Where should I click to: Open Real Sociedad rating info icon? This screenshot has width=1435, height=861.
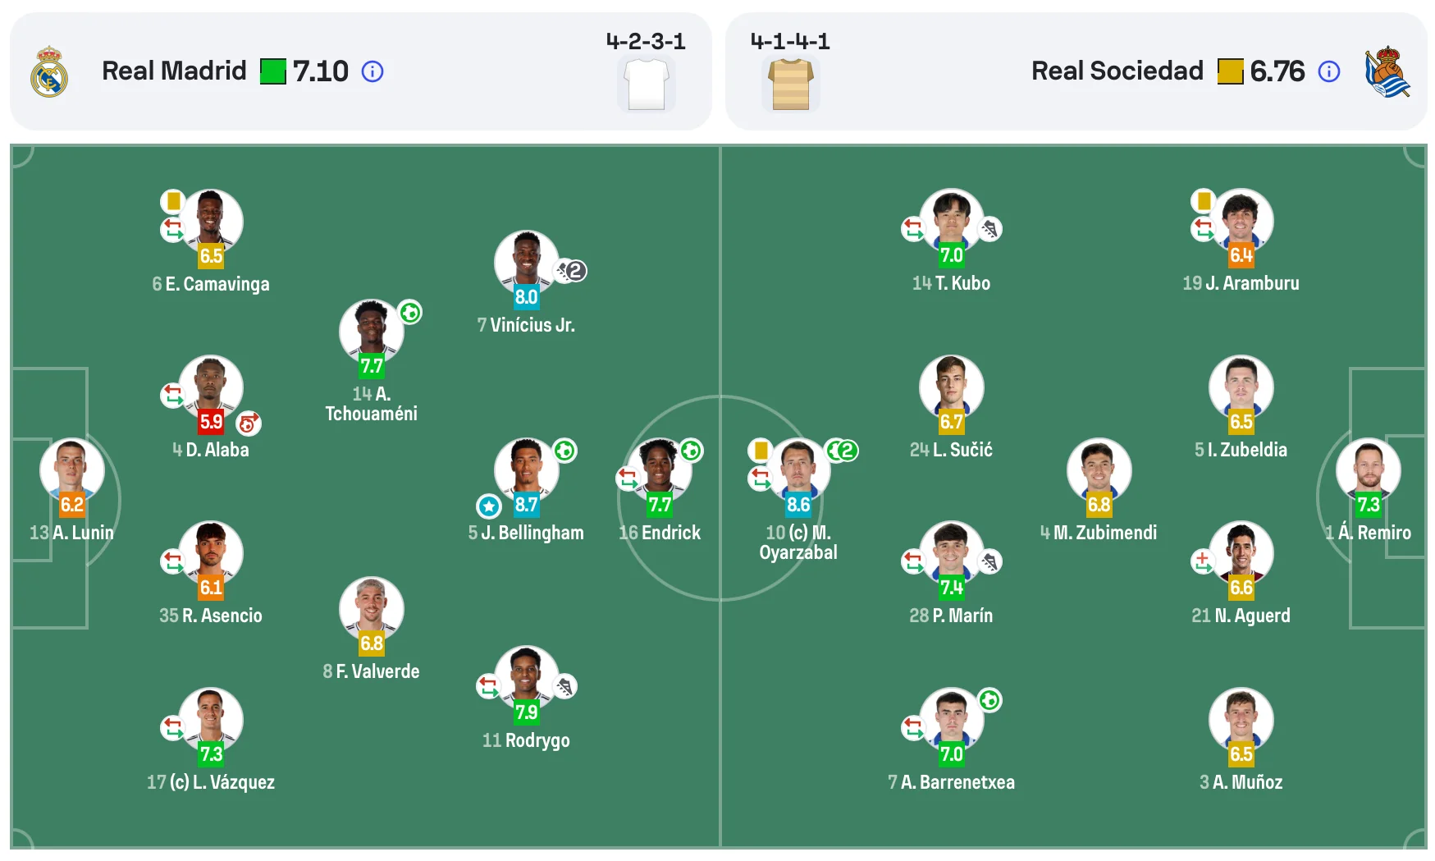[1328, 71]
